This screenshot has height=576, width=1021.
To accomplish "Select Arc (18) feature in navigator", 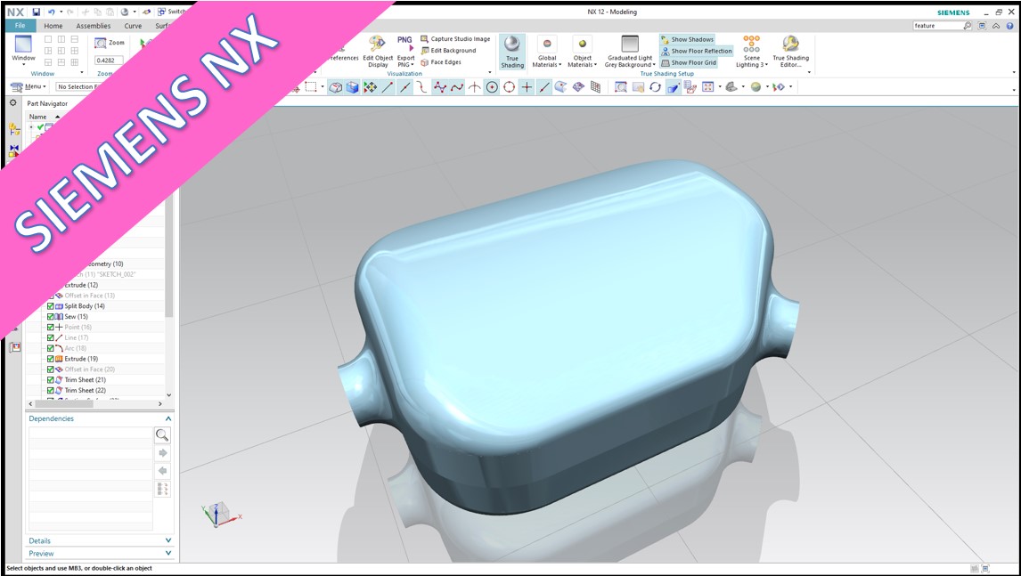I will coord(75,348).
